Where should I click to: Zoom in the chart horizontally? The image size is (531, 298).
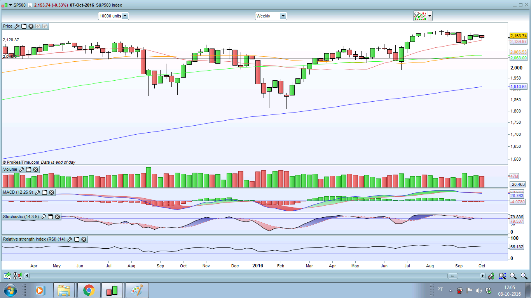[x=524, y=276]
